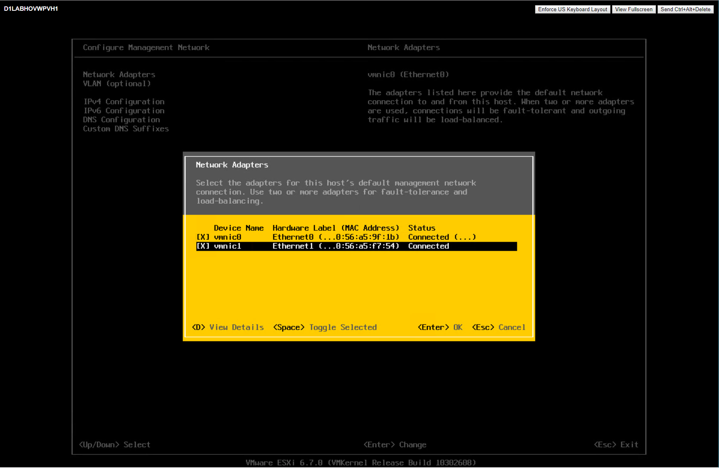Click D View Details option
The width and height of the screenshot is (719, 468).
[x=228, y=327]
